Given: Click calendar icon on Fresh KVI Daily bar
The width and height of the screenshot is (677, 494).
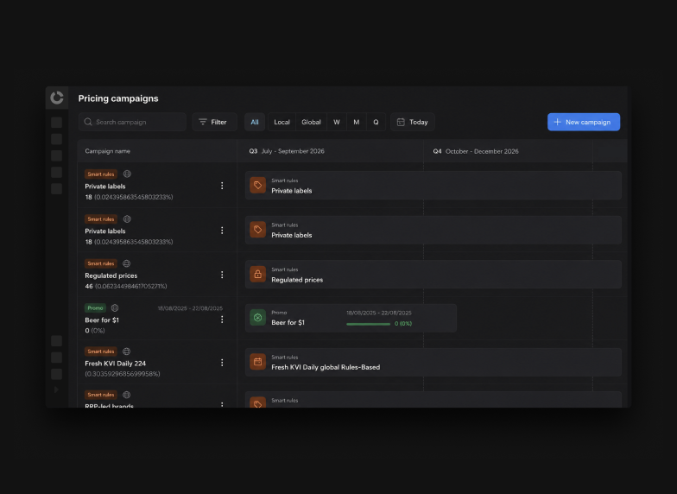Looking at the screenshot, I should (257, 362).
